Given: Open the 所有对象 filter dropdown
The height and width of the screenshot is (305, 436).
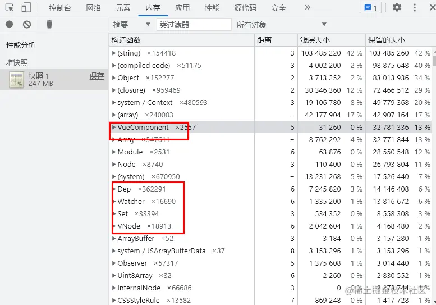Looking at the screenshot, I should [x=281, y=25].
